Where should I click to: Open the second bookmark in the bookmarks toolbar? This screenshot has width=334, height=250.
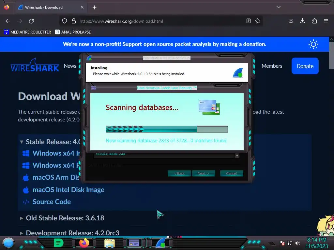coord(73,32)
